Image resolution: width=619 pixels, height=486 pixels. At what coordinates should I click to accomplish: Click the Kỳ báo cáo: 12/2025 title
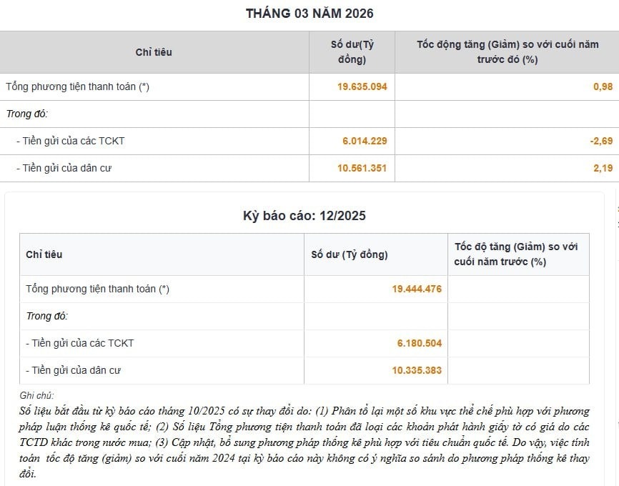coord(304,216)
